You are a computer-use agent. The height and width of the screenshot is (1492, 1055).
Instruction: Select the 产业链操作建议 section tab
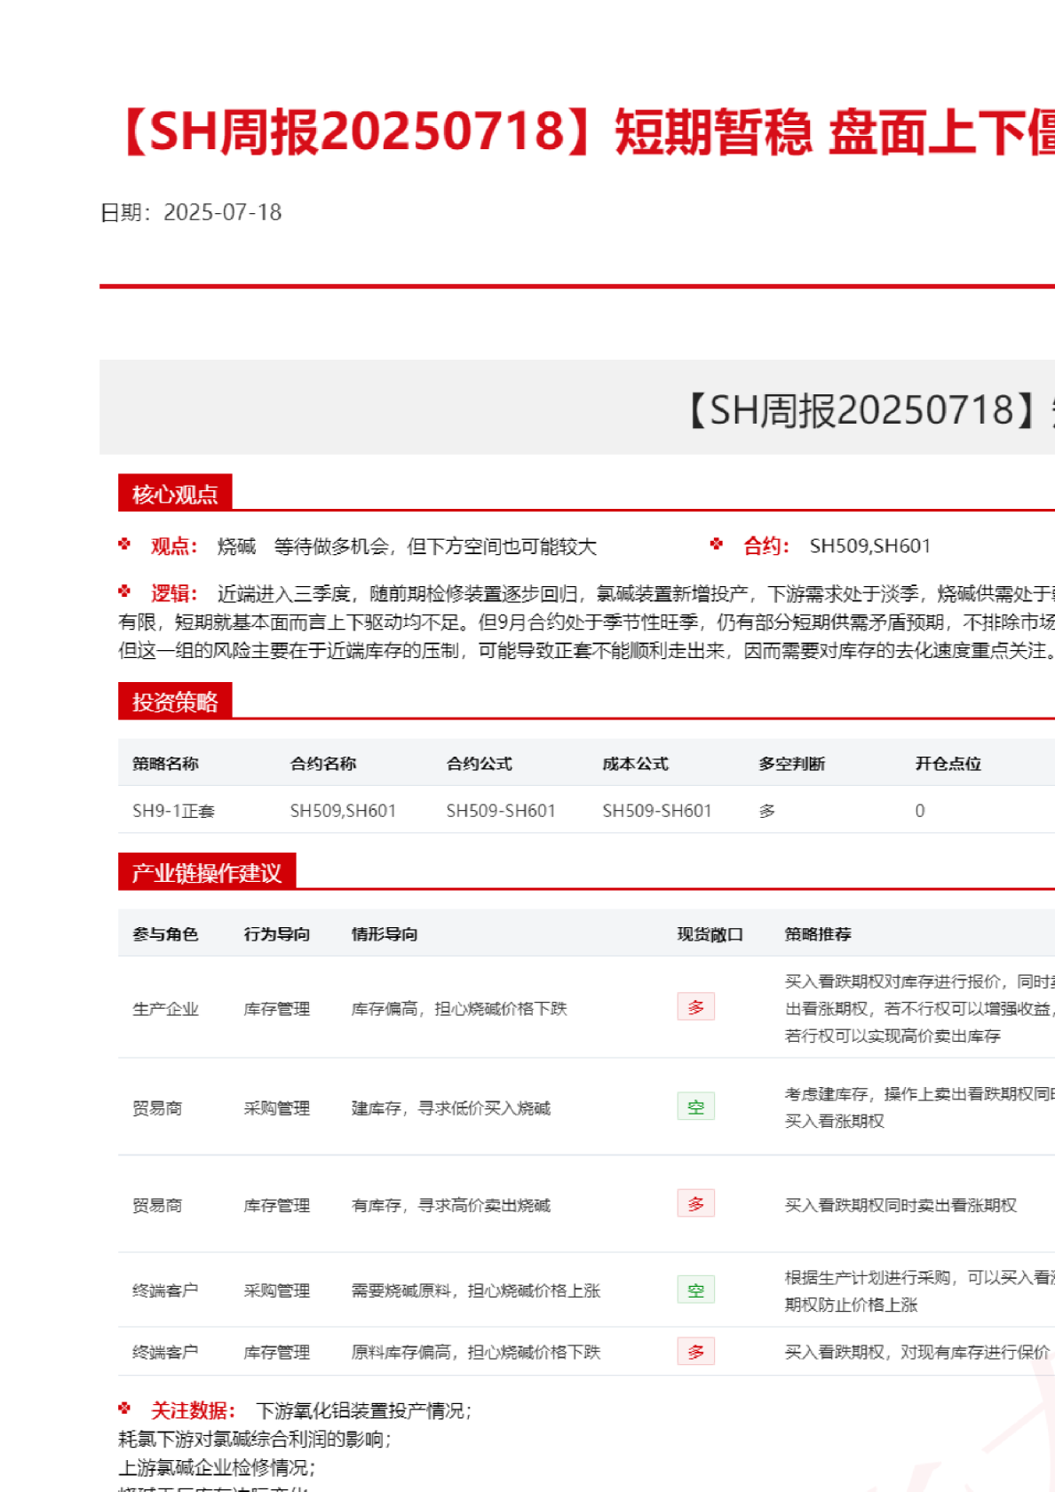(206, 872)
